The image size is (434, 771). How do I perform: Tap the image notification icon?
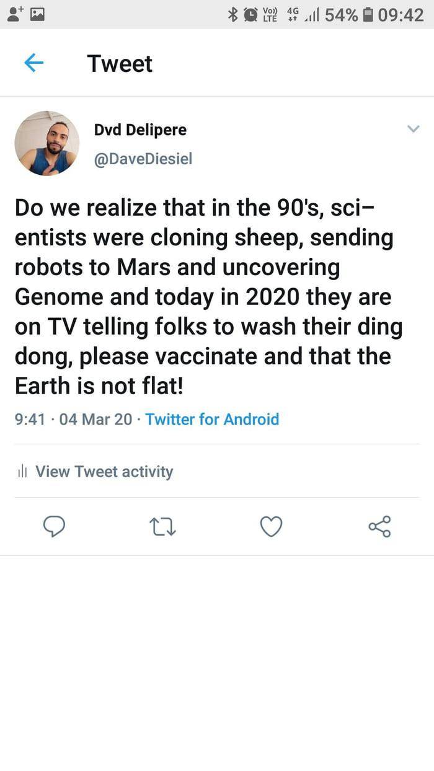[37, 14]
